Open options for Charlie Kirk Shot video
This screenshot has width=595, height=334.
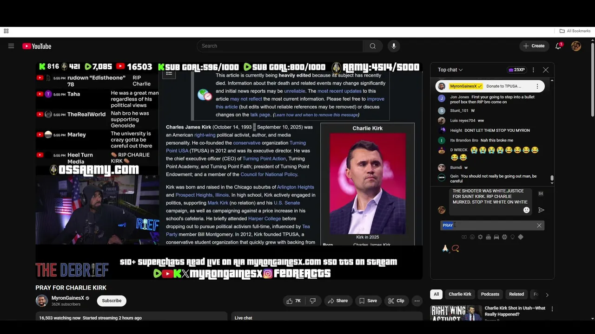[552, 309]
